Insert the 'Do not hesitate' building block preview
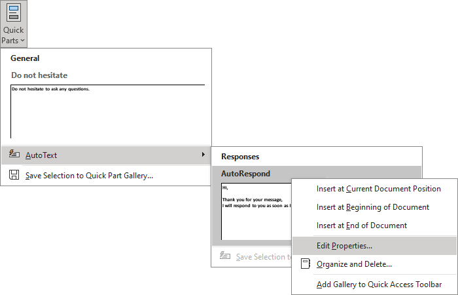The width and height of the screenshot is (458, 295). click(x=107, y=111)
